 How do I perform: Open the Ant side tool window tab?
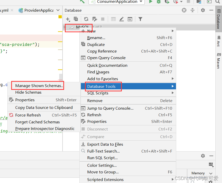[x=219, y=41]
